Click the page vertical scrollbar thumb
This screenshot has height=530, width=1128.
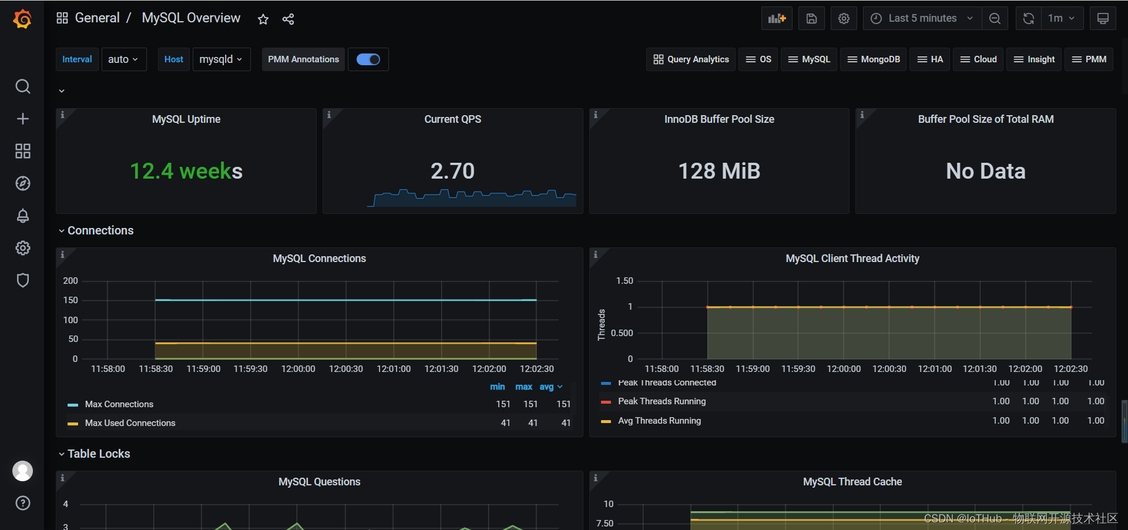[1124, 421]
